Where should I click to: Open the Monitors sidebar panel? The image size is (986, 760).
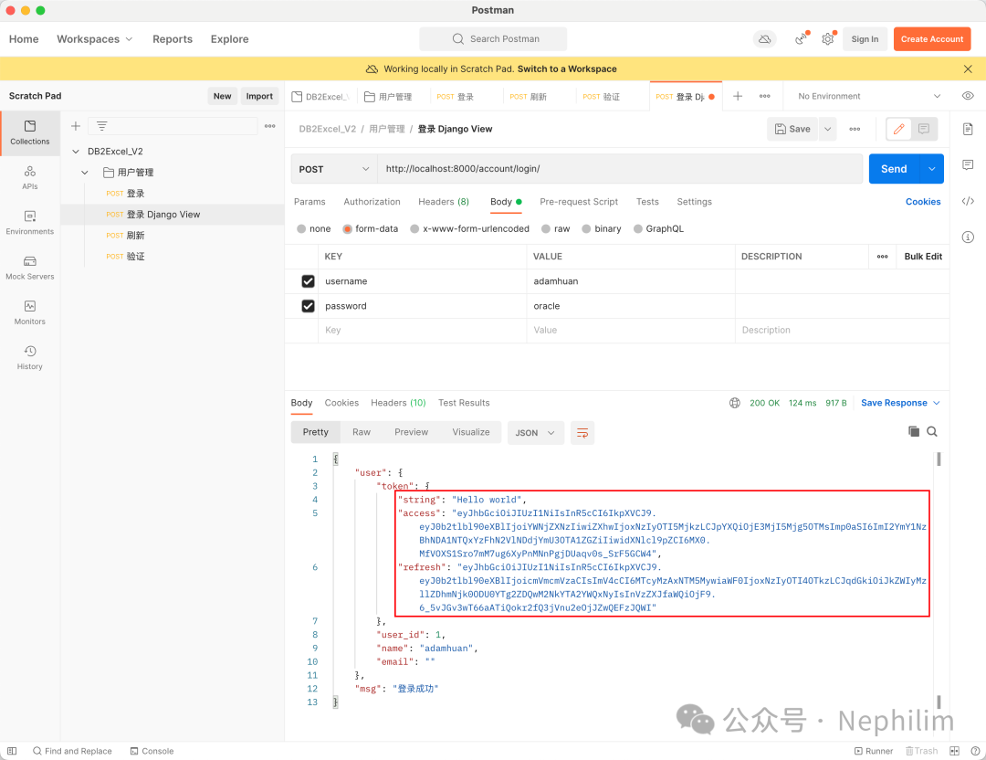point(29,312)
